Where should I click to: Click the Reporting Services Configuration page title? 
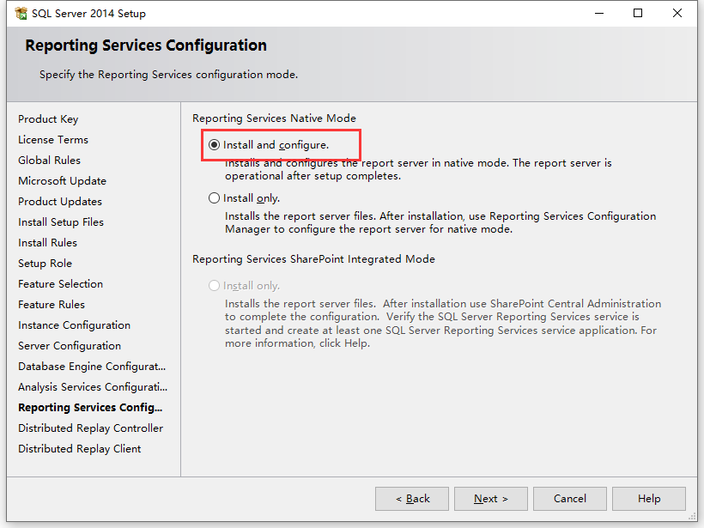(x=146, y=46)
